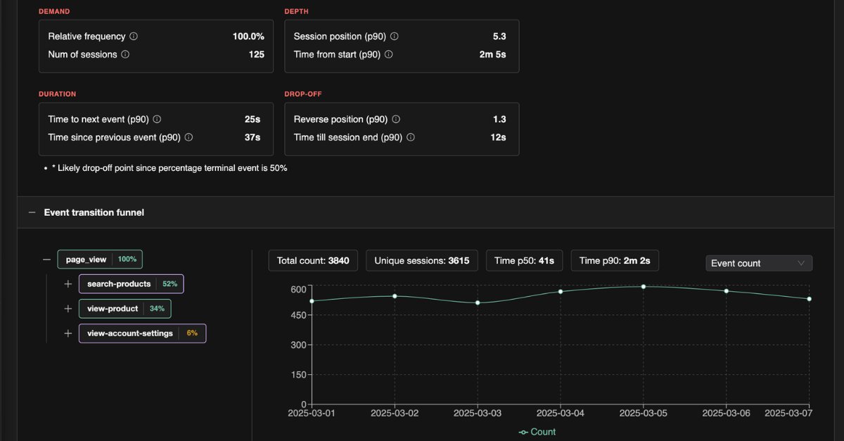Screen dimensions: 844x441
Task: Select the search-products funnel node
Action: point(132,284)
